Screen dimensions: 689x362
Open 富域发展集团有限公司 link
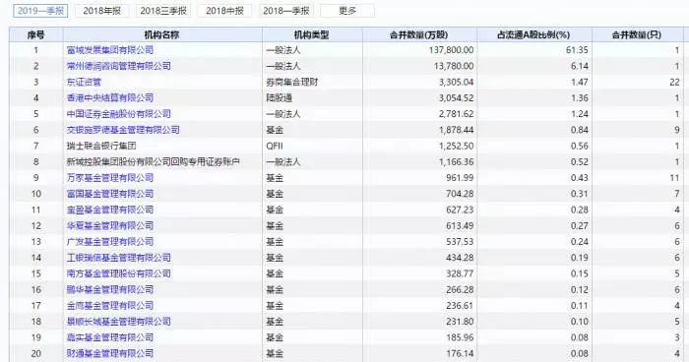(110, 50)
